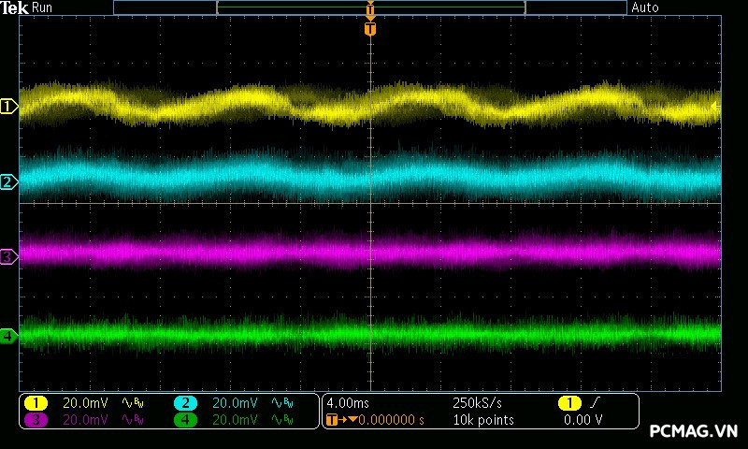The height and width of the screenshot is (449, 748).
Task: Toggle the cyan channel 2 badge
Action: point(185,403)
